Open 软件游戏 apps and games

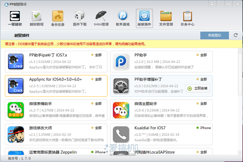click(123, 18)
